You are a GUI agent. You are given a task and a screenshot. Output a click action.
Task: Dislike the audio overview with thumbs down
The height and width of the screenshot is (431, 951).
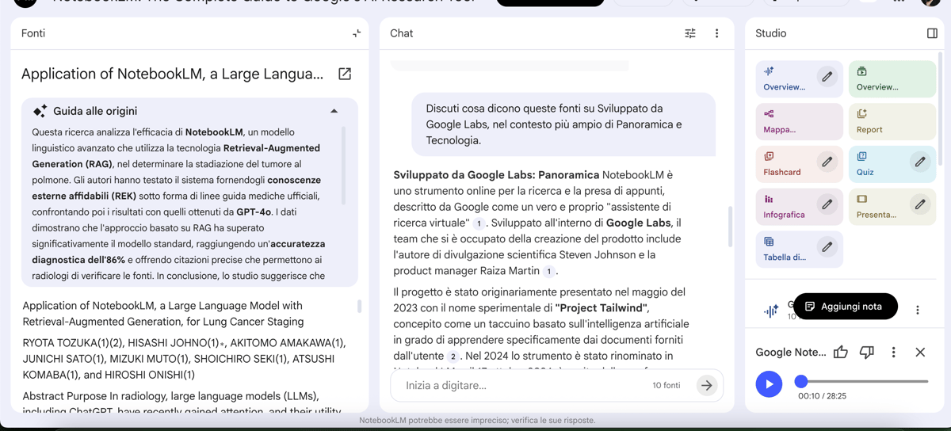click(x=867, y=352)
